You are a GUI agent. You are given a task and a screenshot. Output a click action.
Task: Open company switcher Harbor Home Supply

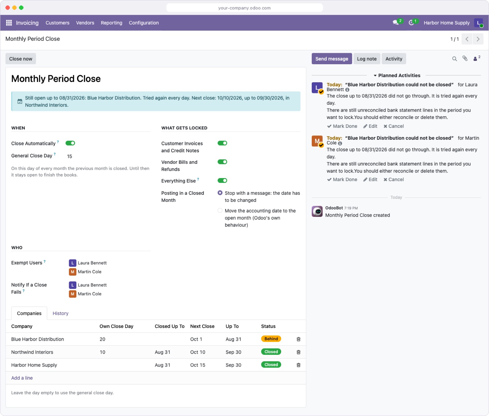(447, 23)
